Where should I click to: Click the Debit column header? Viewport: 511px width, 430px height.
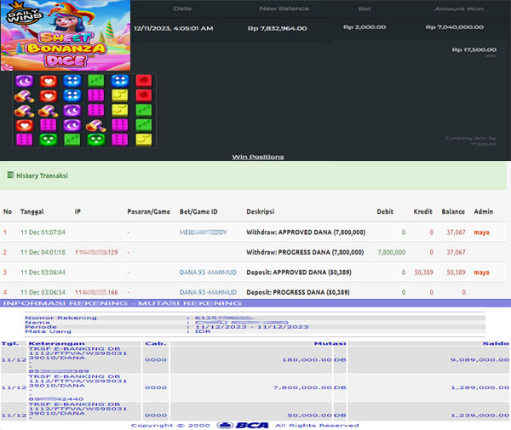pyautogui.click(x=385, y=212)
